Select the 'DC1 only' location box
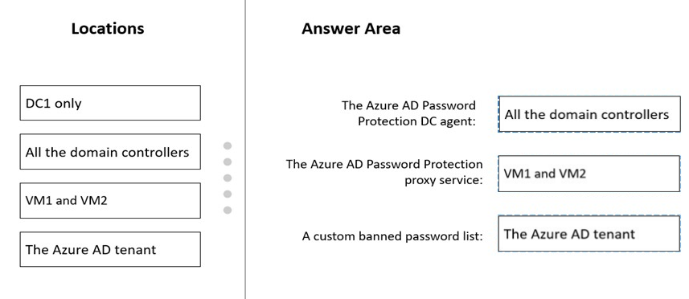Image resolution: width=689 pixels, height=299 pixels. [110, 103]
